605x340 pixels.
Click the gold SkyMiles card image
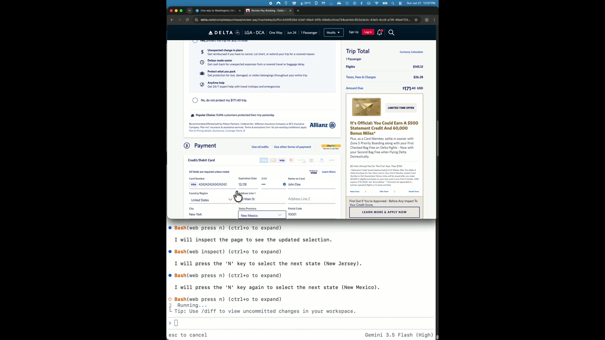point(366,107)
